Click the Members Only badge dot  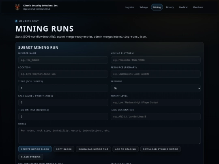click(16, 21)
